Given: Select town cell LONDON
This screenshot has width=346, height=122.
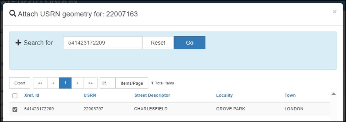Looking at the screenshot, I should 294,109.
